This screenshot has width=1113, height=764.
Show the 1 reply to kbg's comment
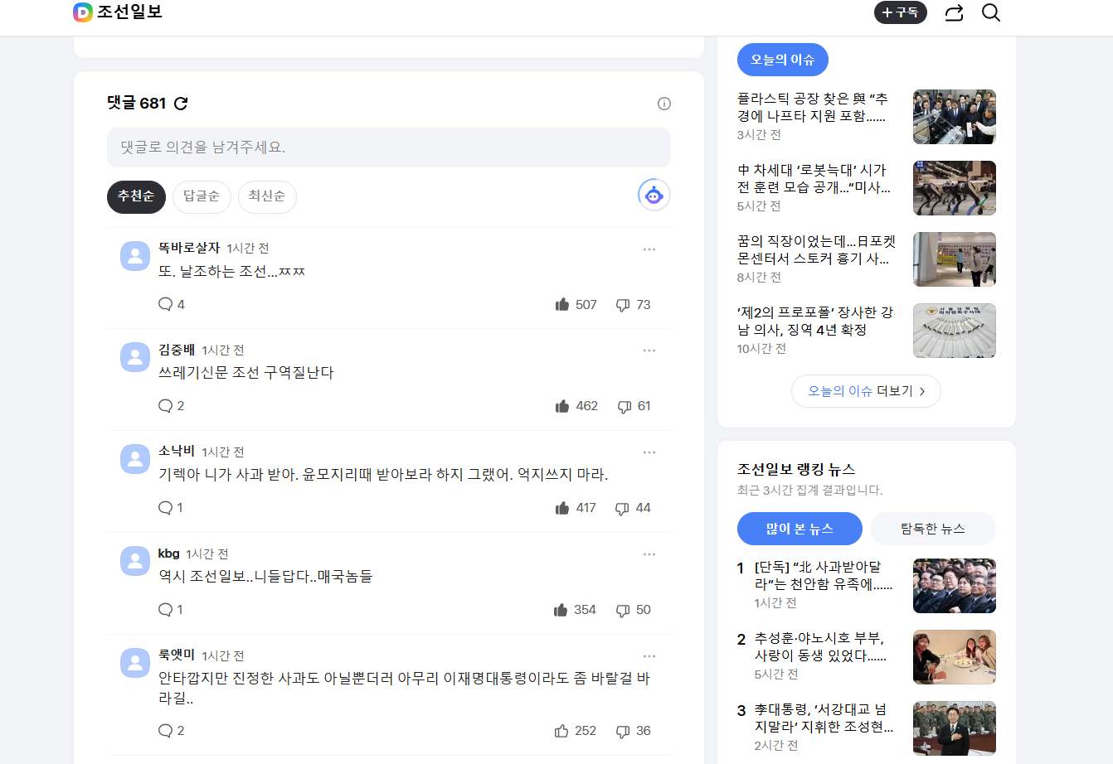(170, 609)
